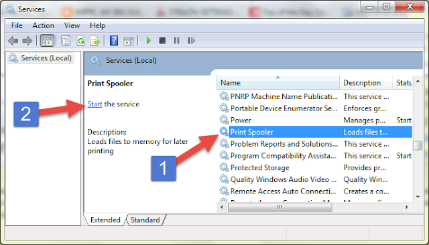Click the gear icon beside Power

[224, 120]
